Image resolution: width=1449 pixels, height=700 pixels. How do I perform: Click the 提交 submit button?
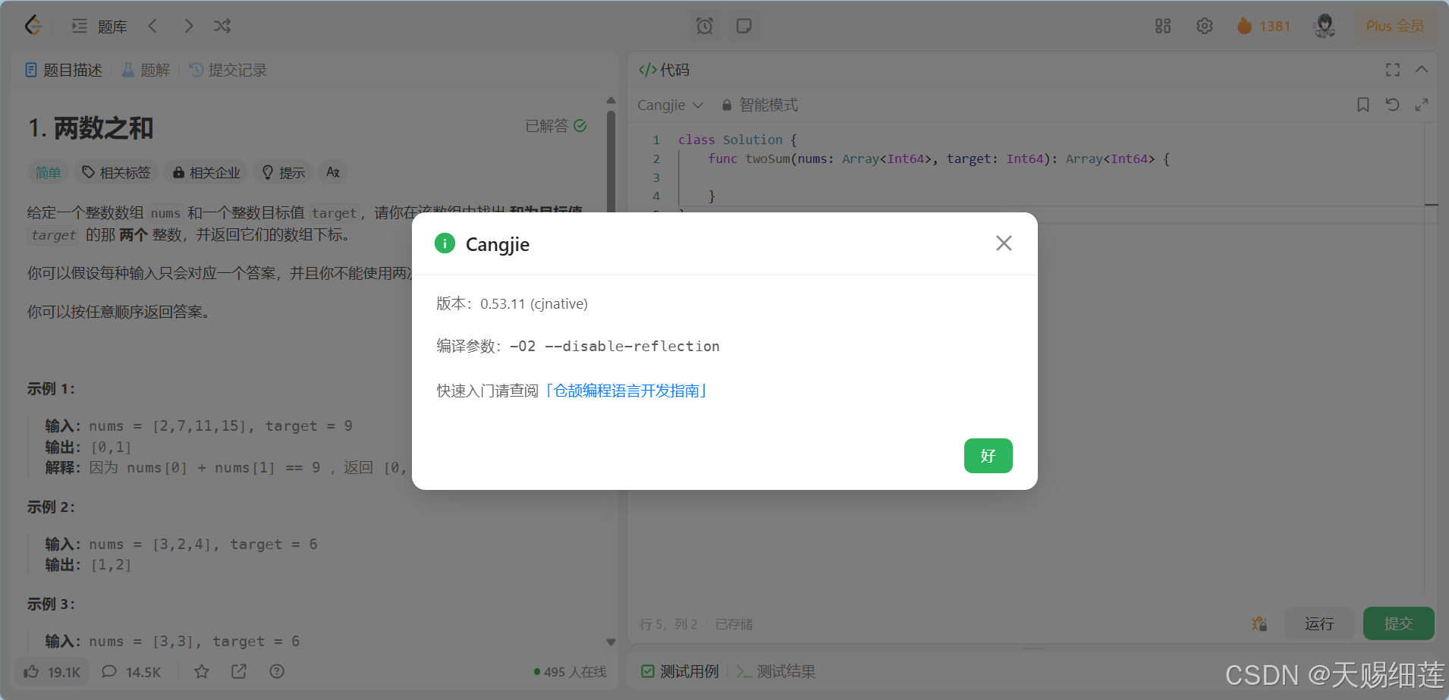(1398, 623)
